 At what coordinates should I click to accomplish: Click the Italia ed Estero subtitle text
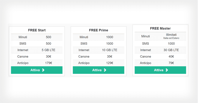(171, 38)
